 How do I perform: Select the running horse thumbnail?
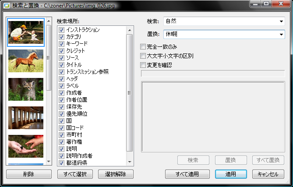pos(26,61)
